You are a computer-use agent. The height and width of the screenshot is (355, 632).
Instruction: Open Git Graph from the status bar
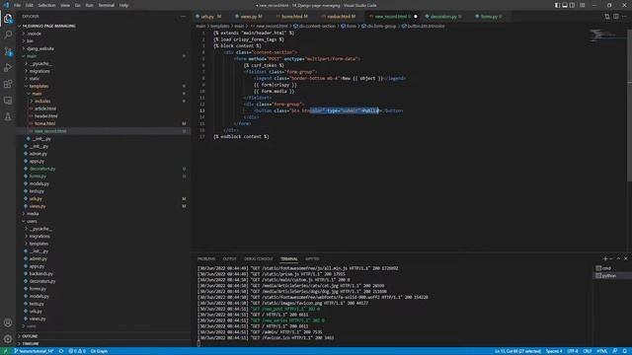point(99,351)
